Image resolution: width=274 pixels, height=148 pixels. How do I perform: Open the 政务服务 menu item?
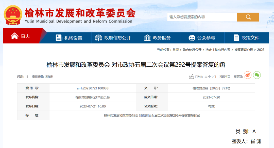158,38
